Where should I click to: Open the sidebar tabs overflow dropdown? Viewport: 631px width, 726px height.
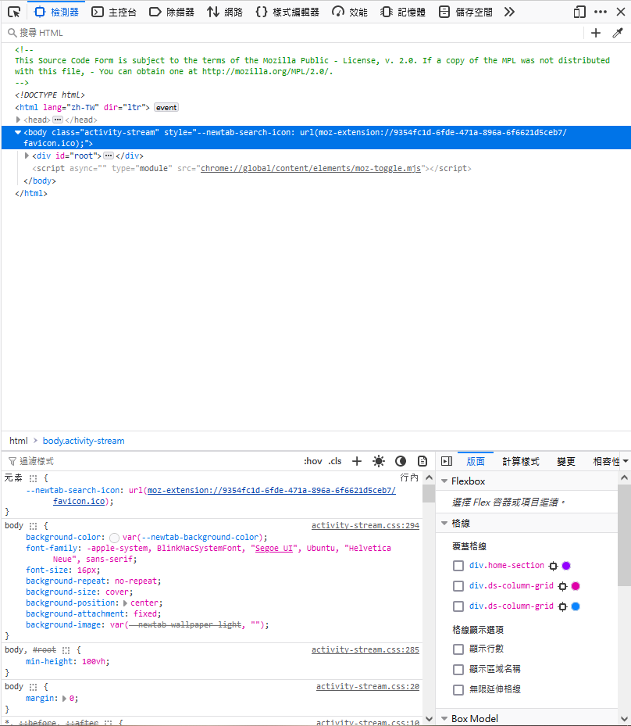pyautogui.click(x=626, y=461)
